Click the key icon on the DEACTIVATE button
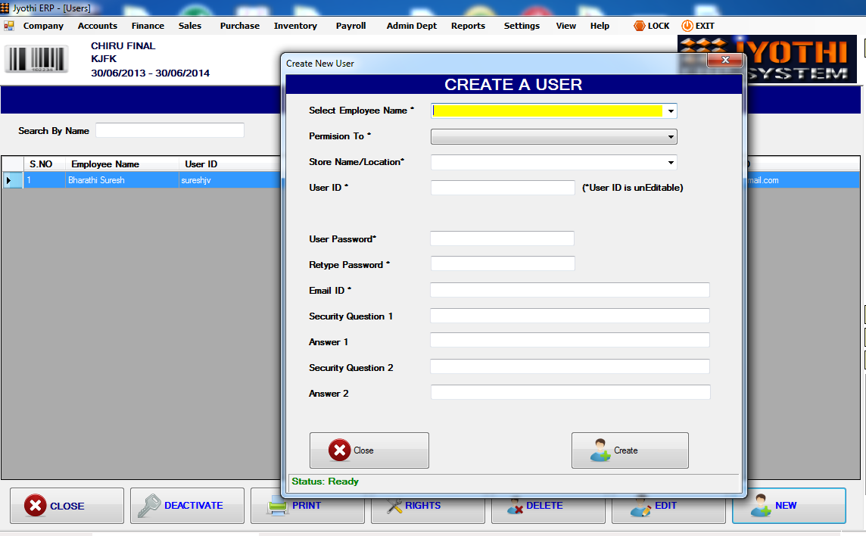The height and width of the screenshot is (536, 866). click(x=149, y=506)
